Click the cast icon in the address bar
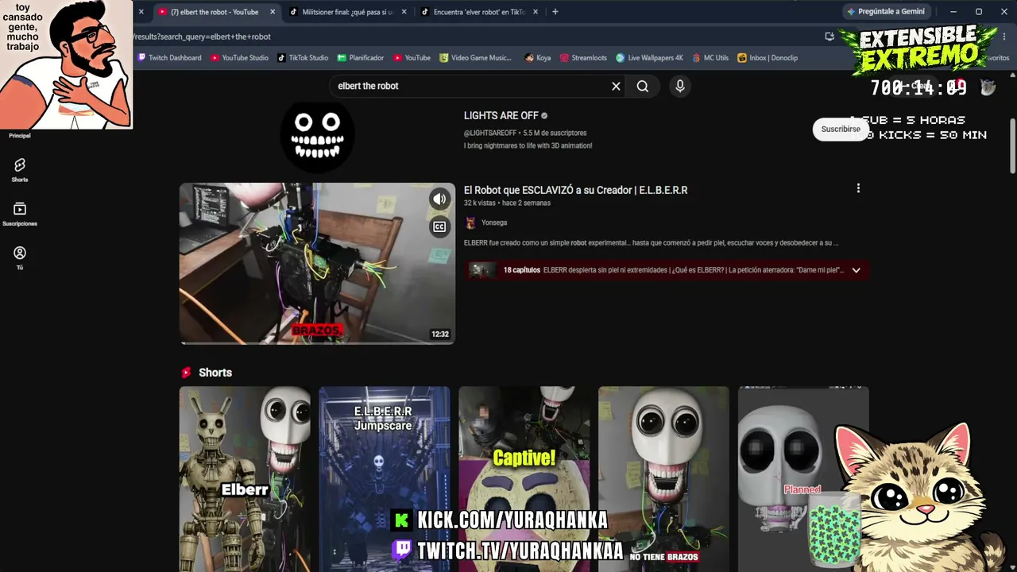1017x572 pixels. click(x=829, y=37)
